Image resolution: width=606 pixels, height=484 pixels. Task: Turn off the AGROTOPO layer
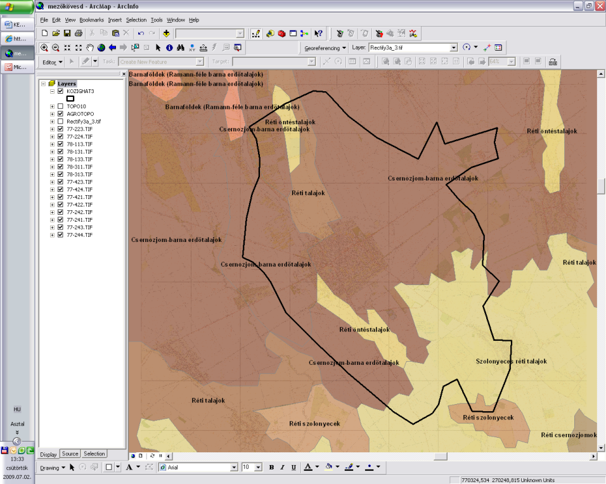(60, 114)
